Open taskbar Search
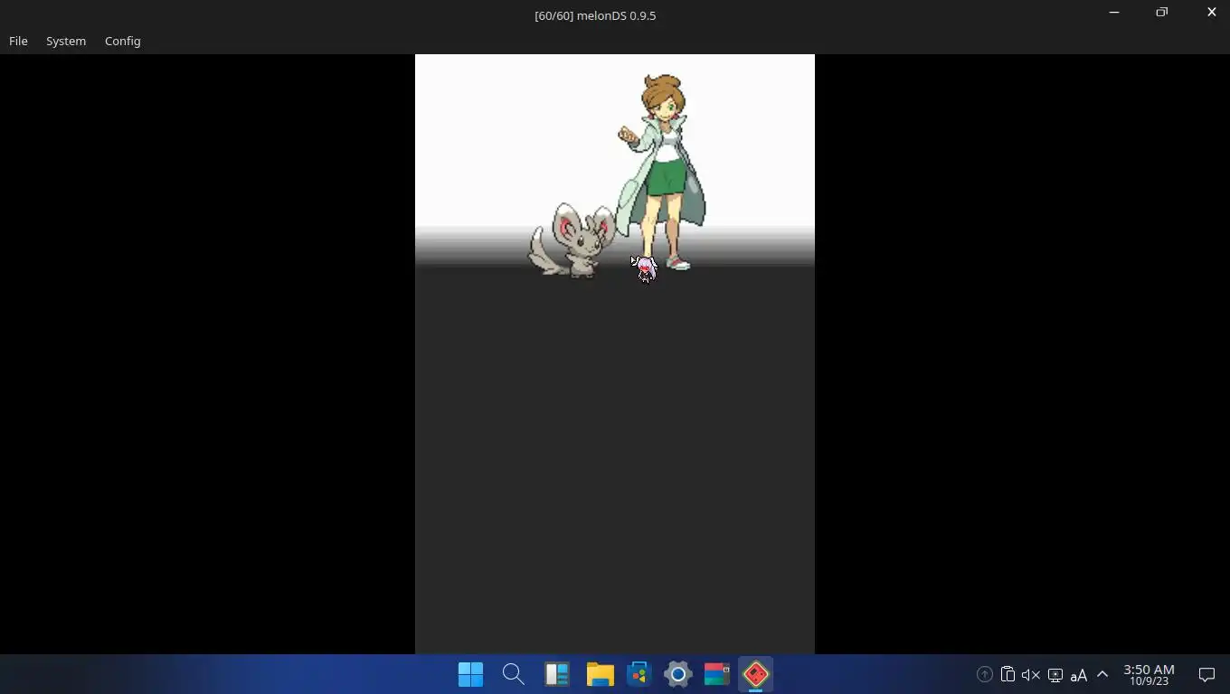 click(x=513, y=674)
